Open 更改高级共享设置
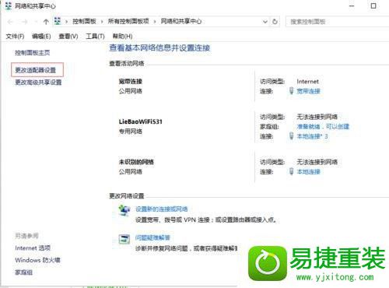Viewport: 389px width, 288px height. pyautogui.click(x=38, y=83)
